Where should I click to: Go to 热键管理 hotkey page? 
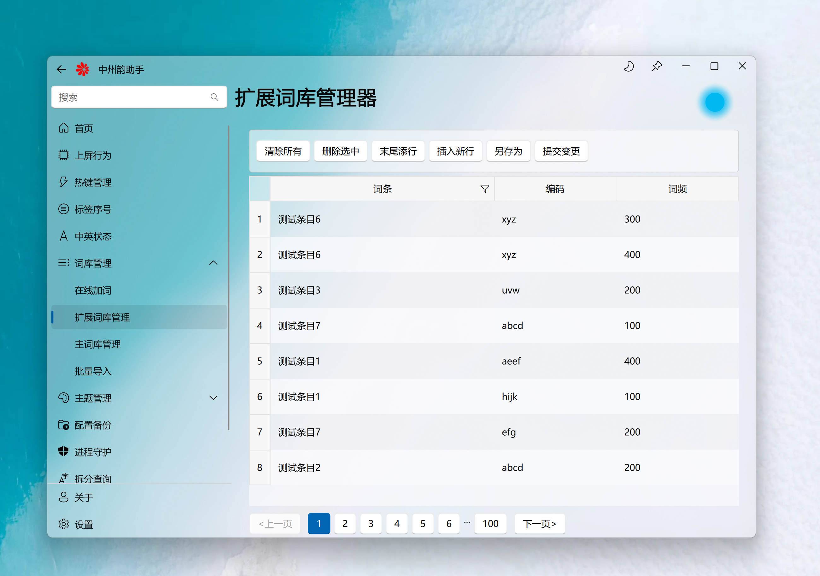(x=92, y=182)
